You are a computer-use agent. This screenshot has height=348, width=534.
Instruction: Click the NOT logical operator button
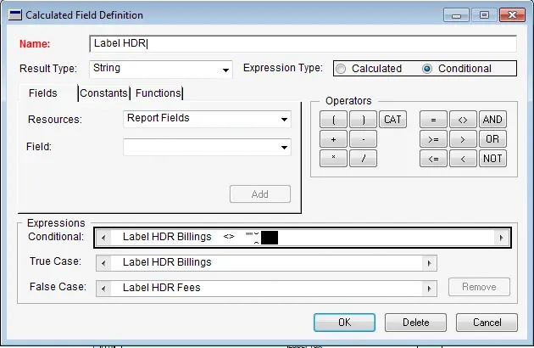492,158
